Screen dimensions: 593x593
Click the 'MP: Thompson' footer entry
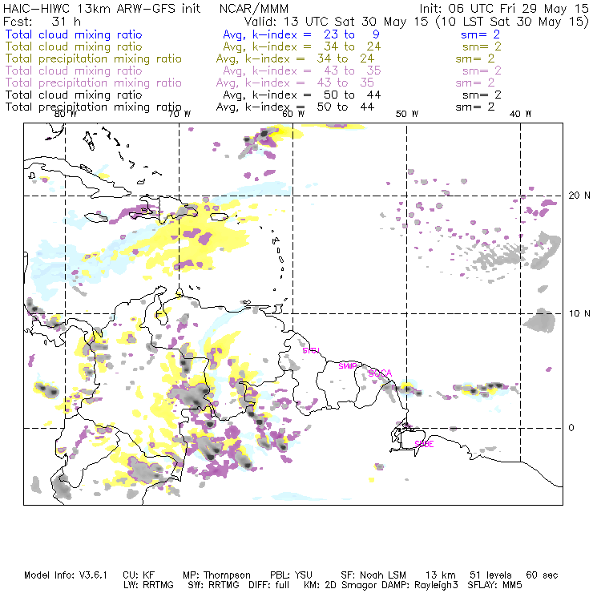tap(216, 575)
